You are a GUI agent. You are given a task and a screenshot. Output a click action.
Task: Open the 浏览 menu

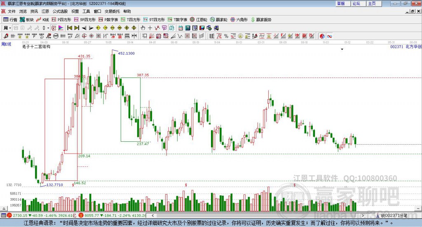coord(23,11)
